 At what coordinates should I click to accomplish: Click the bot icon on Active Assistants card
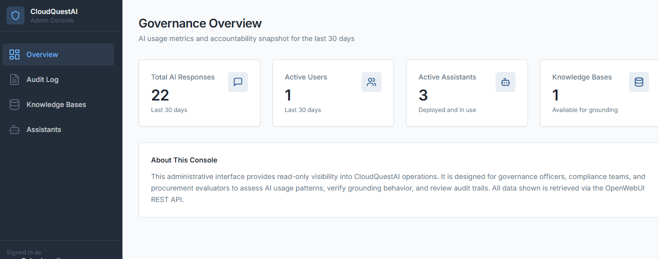[x=505, y=82]
